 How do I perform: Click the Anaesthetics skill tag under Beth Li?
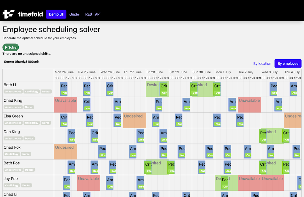(13, 91)
